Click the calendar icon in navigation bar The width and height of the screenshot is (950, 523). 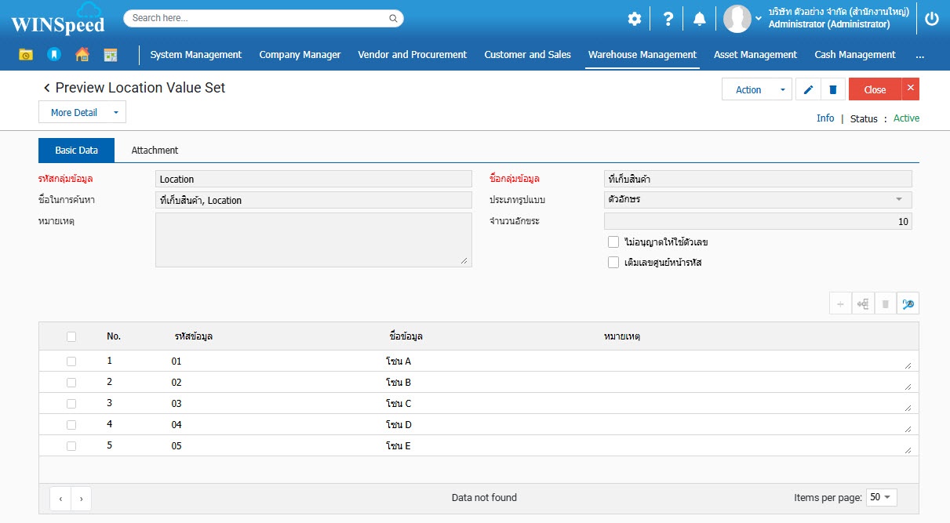coord(111,55)
